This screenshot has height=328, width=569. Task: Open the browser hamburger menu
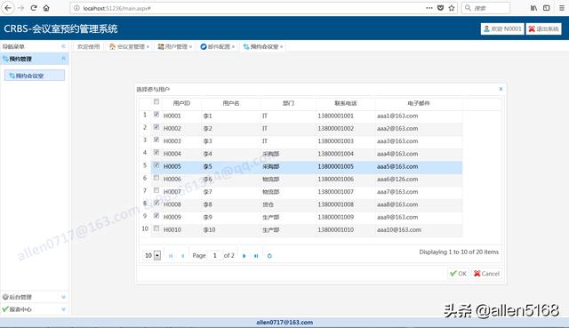pyautogui.click(x=561, y=8)
